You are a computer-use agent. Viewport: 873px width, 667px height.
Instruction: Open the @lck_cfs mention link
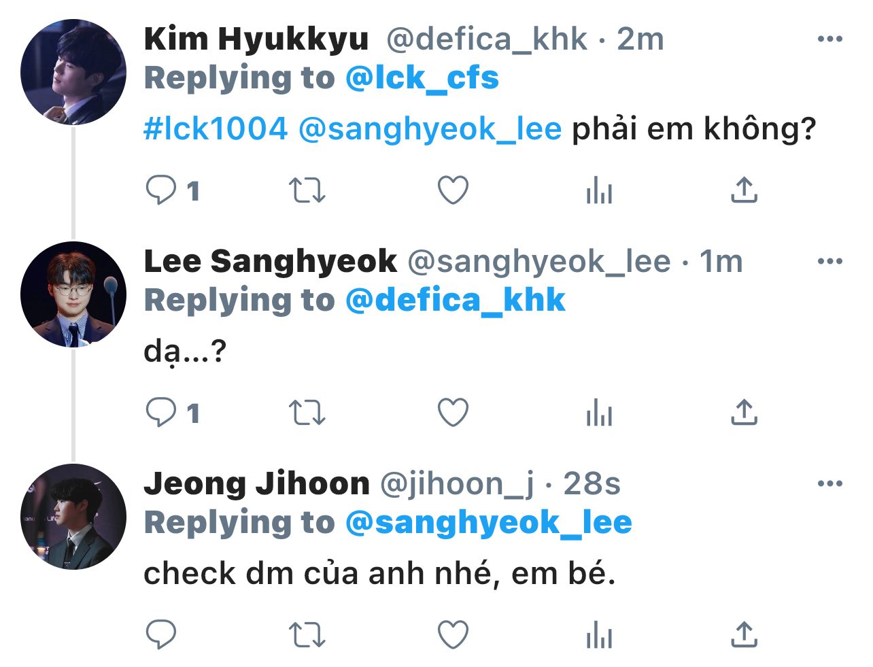[x=422, y=78]
